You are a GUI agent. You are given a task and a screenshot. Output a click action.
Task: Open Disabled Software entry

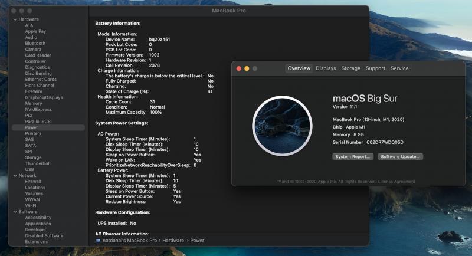click(44, 236)
